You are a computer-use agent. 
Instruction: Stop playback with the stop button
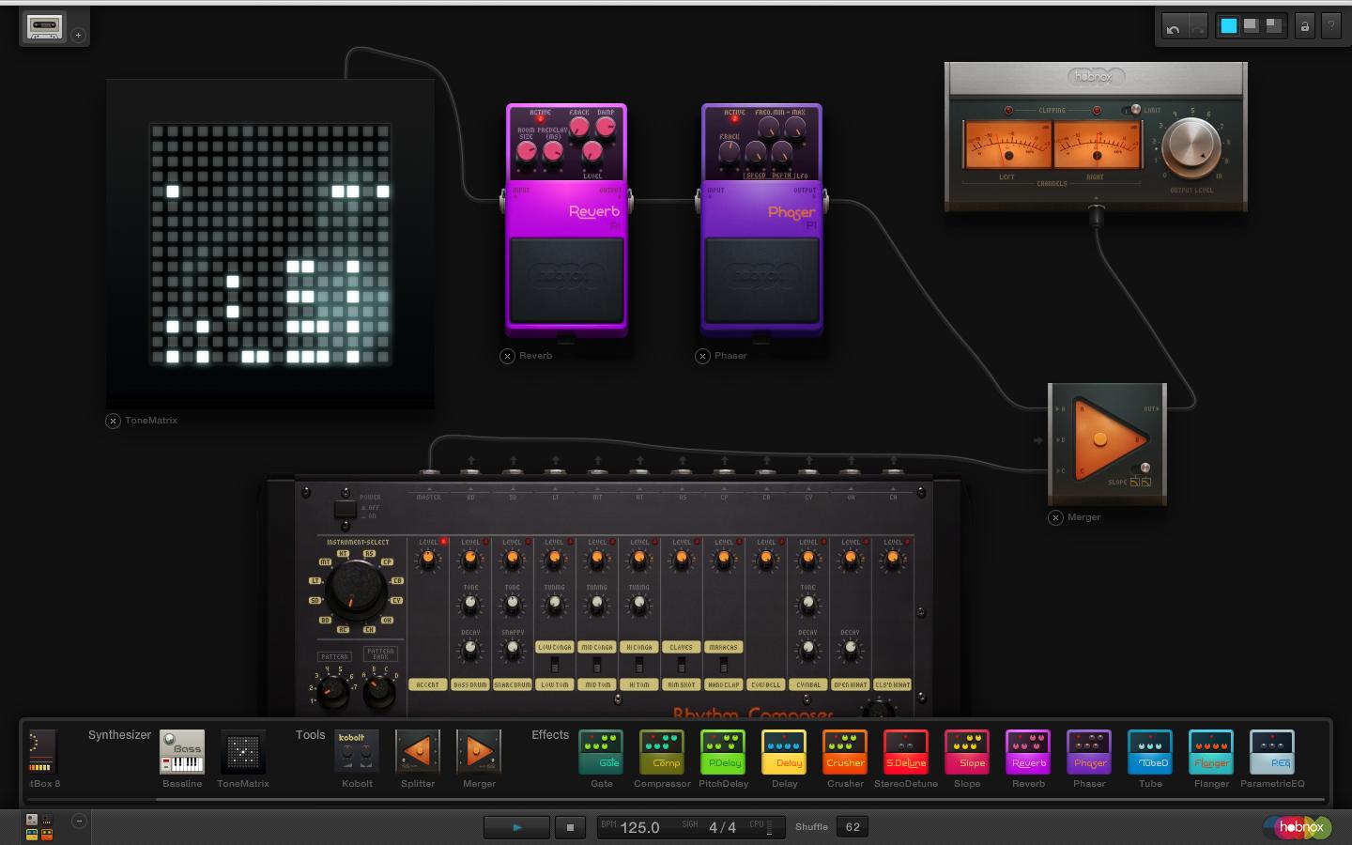point(570,827)
